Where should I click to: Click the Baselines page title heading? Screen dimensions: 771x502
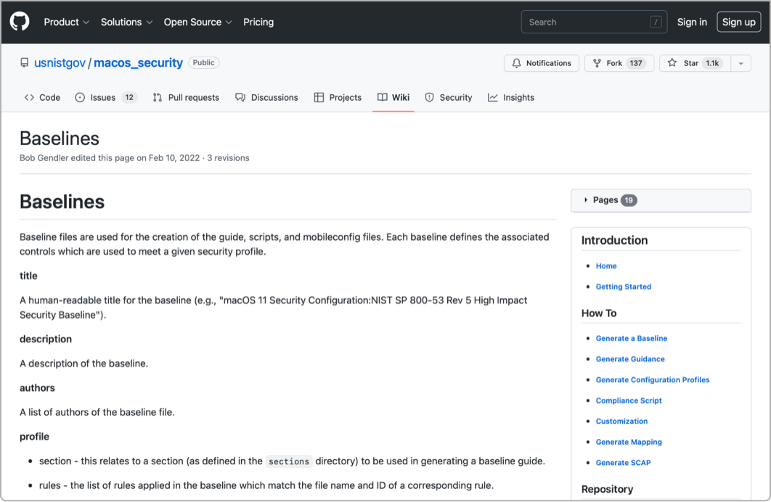tap(60, 139)
